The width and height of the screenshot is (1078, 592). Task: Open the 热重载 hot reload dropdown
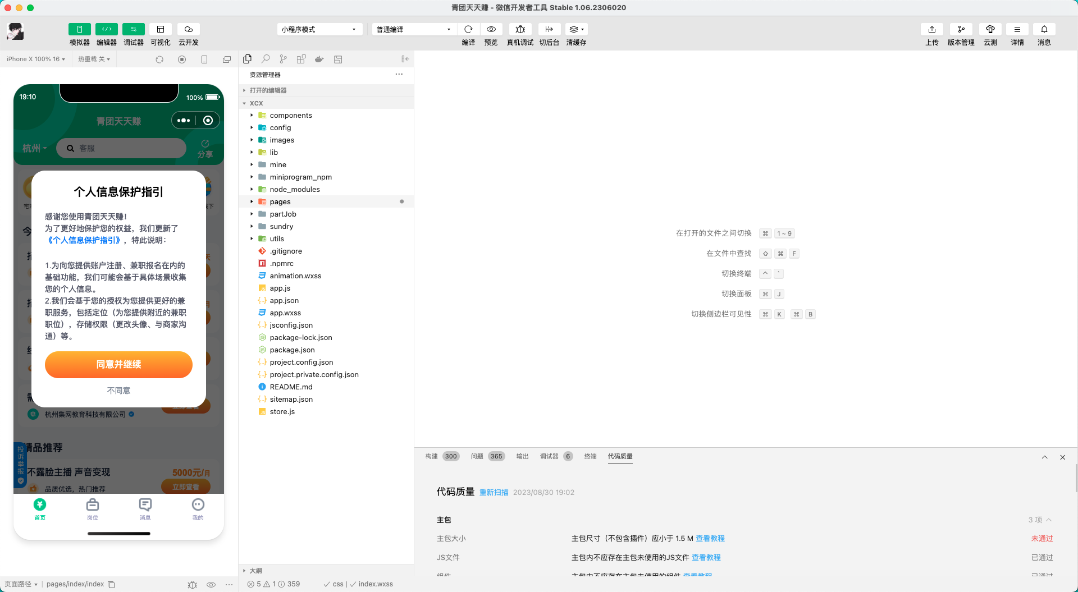[x=94, y=59]
